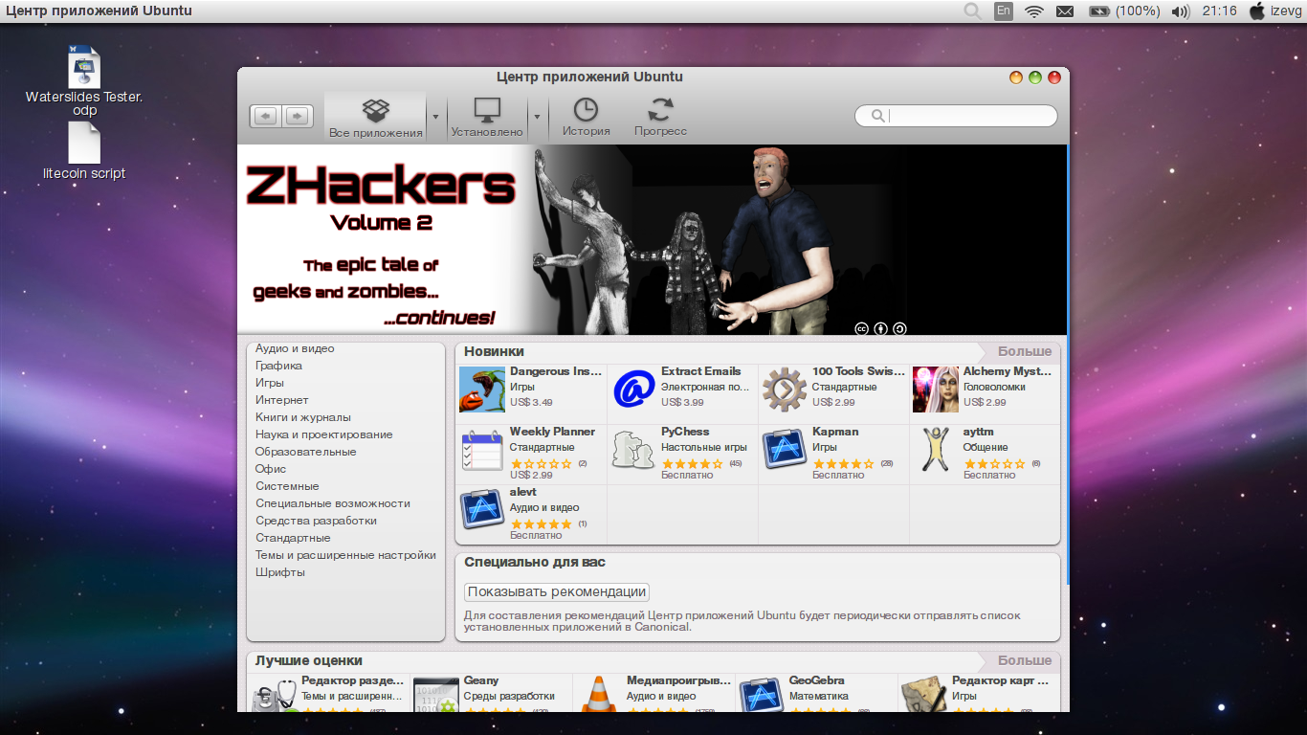Select the Интернет category

[282, 400]
